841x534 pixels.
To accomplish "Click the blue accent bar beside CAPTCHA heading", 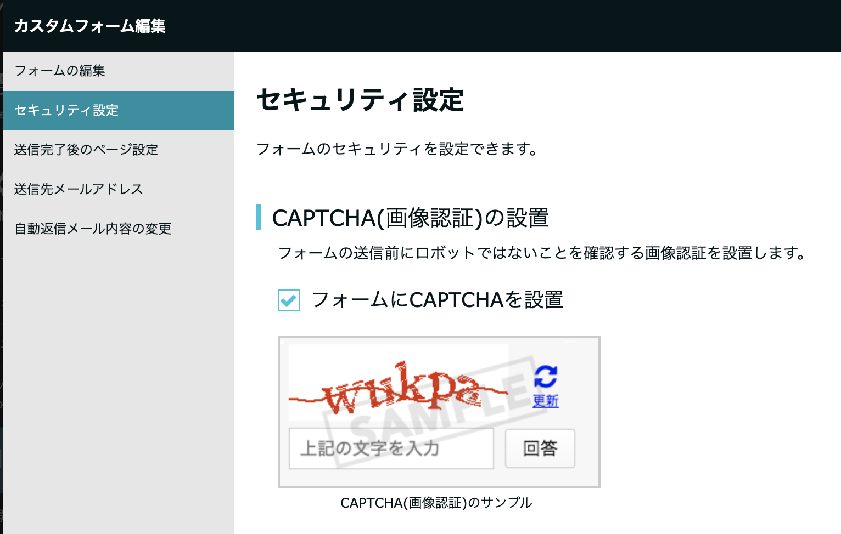I will [x=259, y=217].
